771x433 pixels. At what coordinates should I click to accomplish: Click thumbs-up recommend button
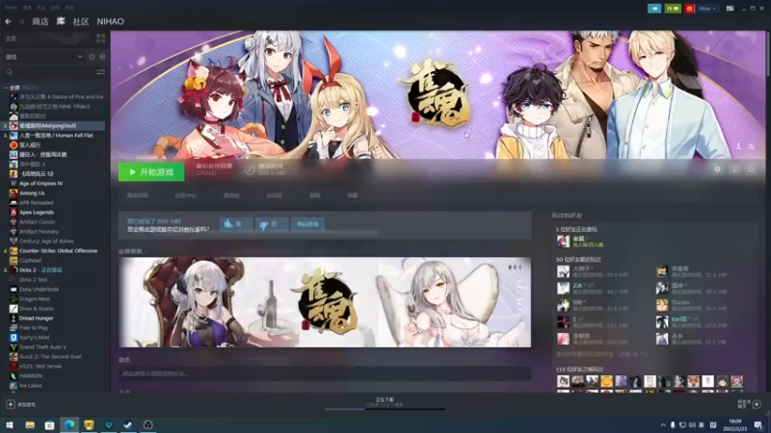coord(236,224)
